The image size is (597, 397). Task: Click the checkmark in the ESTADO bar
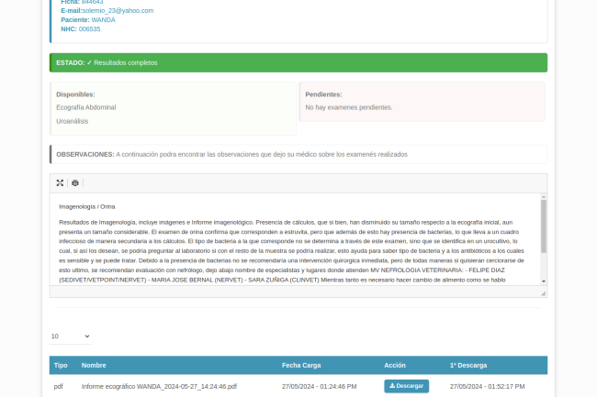[x=90, y=62]
